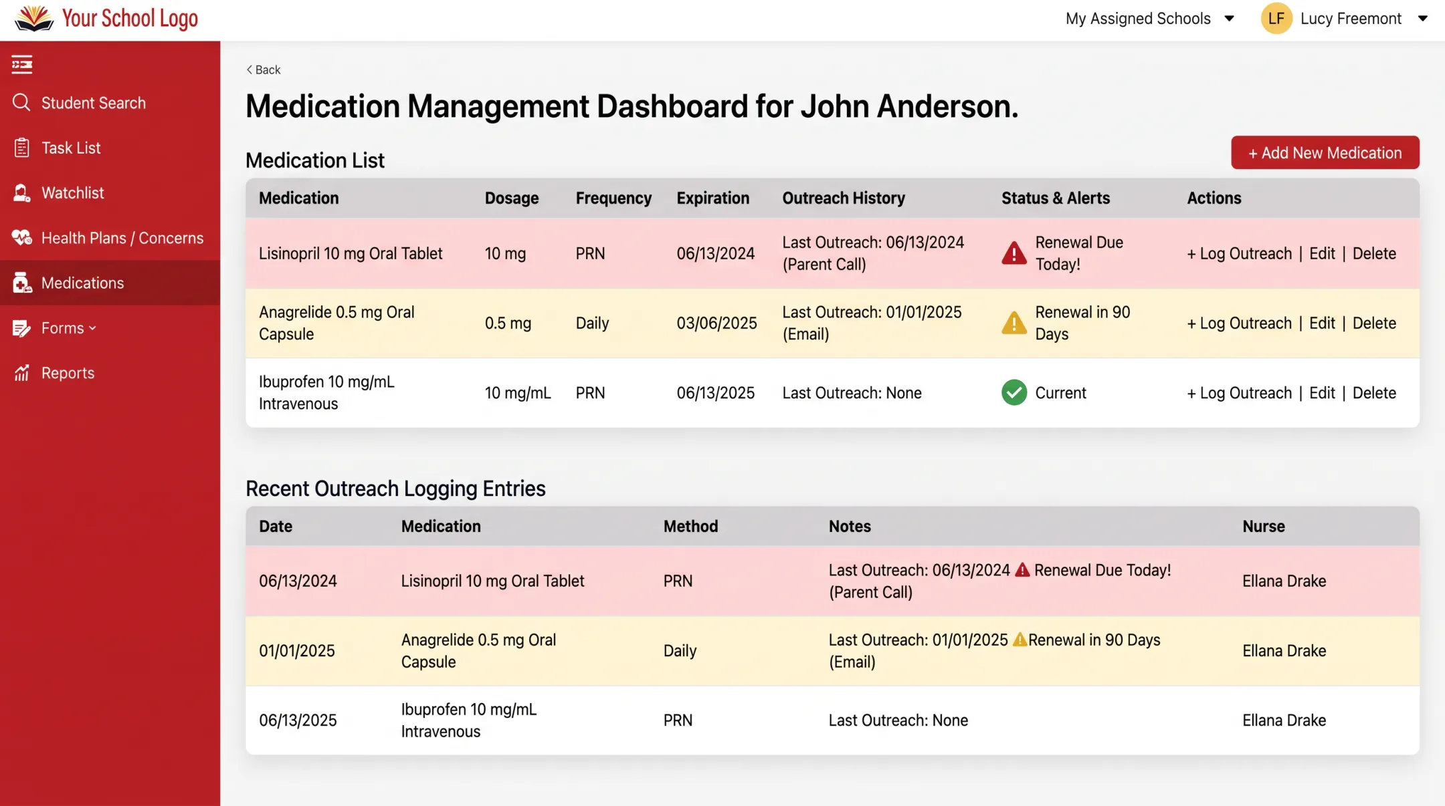Log Outreach for Ibuprofen
1445x806 pixels.
tap(1239, 392)
